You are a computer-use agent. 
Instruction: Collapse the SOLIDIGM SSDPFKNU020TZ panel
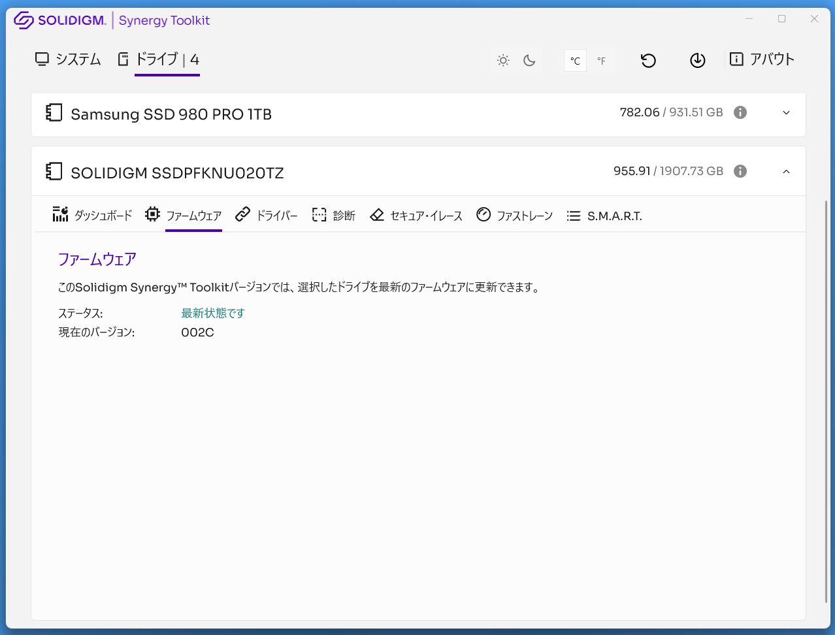787,171
